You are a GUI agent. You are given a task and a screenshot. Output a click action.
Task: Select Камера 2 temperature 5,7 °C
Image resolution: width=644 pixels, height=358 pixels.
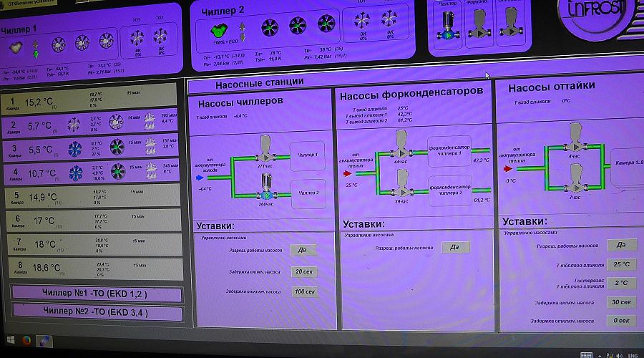39,126
